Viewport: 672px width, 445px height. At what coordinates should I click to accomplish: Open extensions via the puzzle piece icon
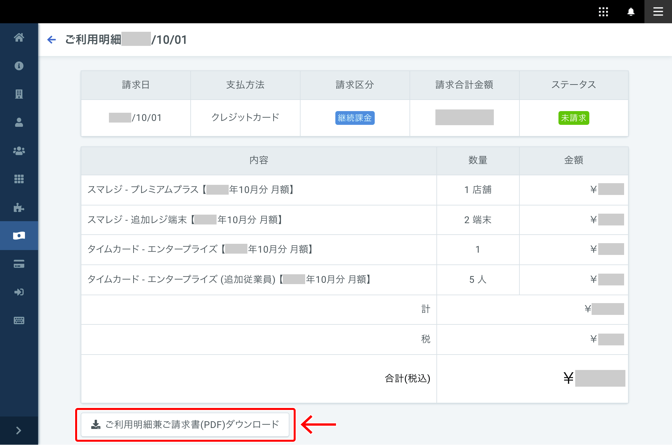19,207
